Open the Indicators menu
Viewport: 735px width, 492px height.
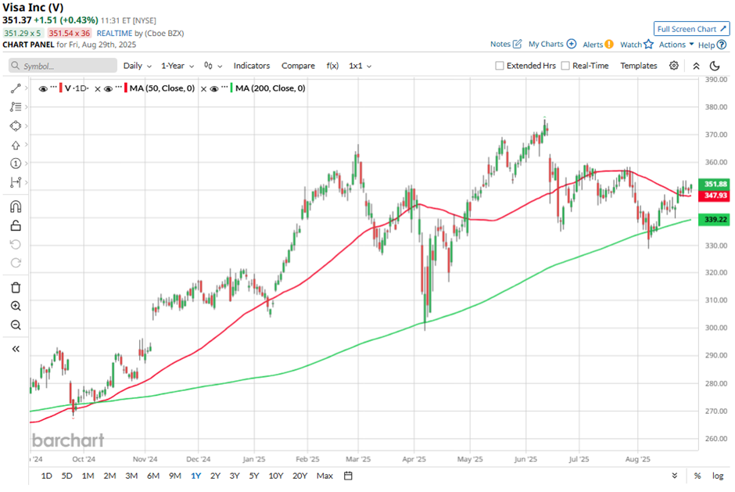click(x=252, y=66)
